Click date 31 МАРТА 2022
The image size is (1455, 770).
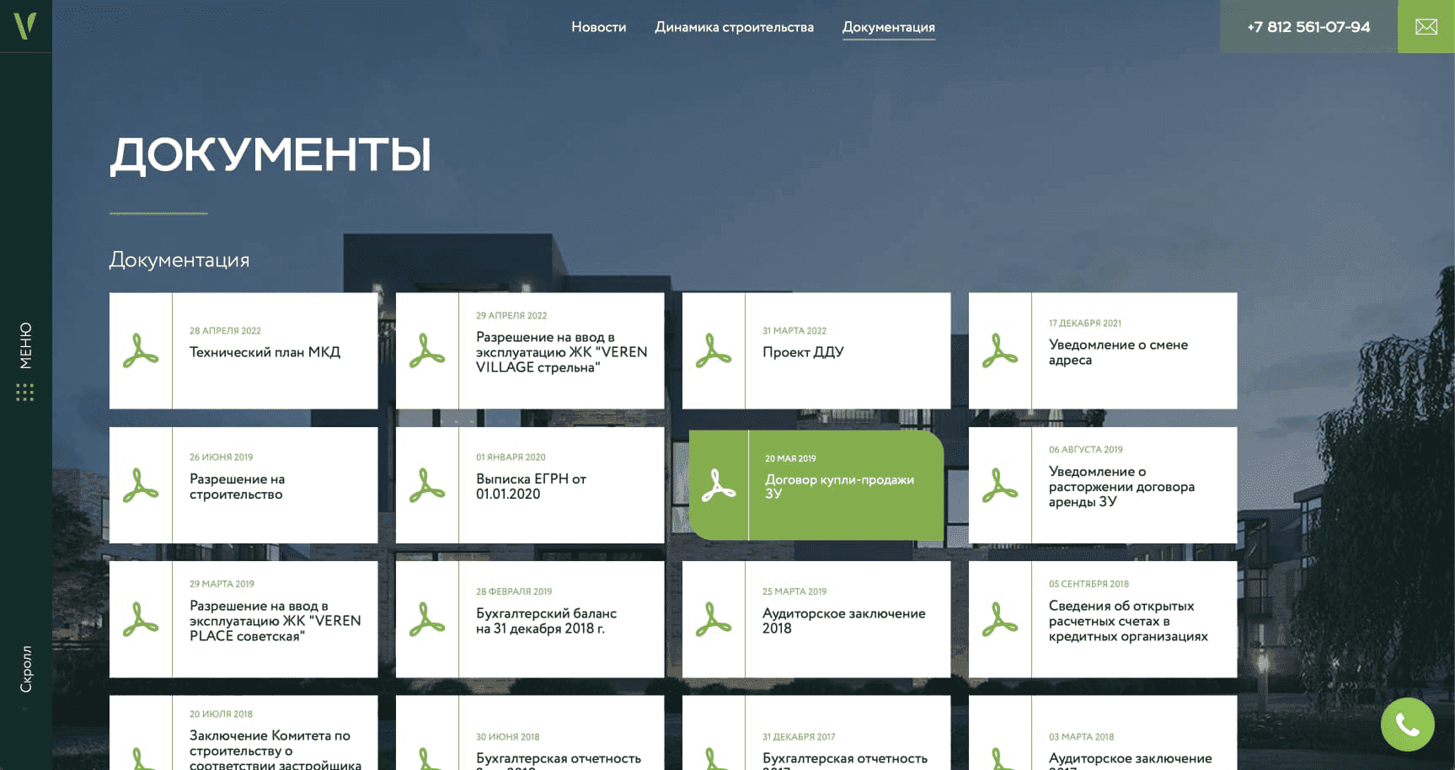coord(794,331)
